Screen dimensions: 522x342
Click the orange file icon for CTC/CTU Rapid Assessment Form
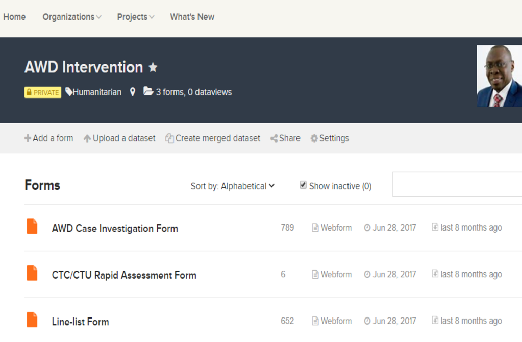(32, 273)
